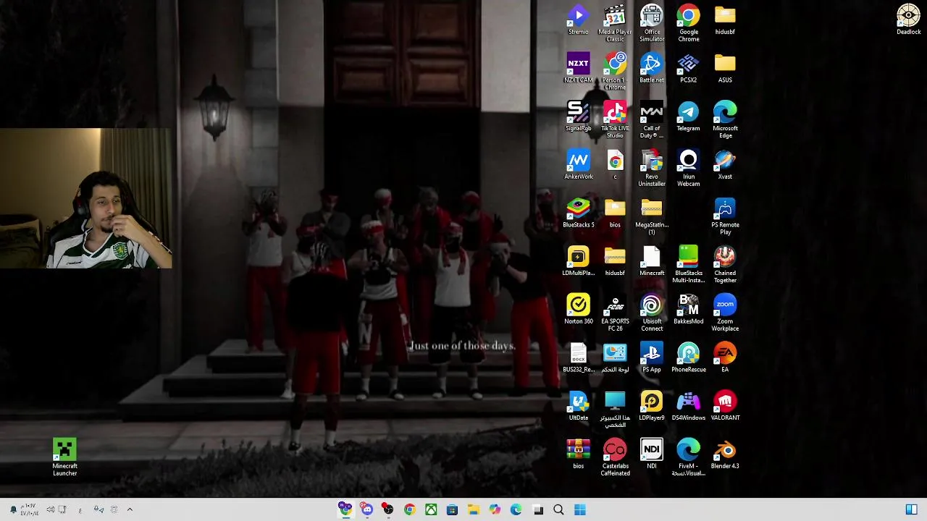Launch the PCSX2 emulator shortcut

coord(688,68)
